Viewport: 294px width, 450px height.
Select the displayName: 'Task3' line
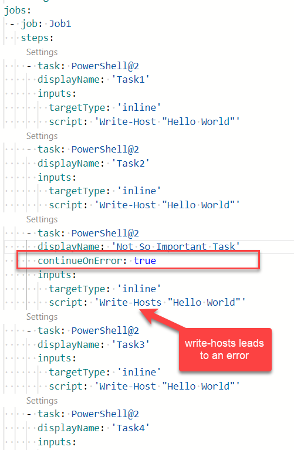point(93,344)
